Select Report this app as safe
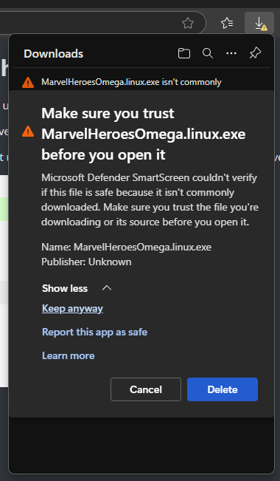The image size is (280, 481). coord(94,332)
